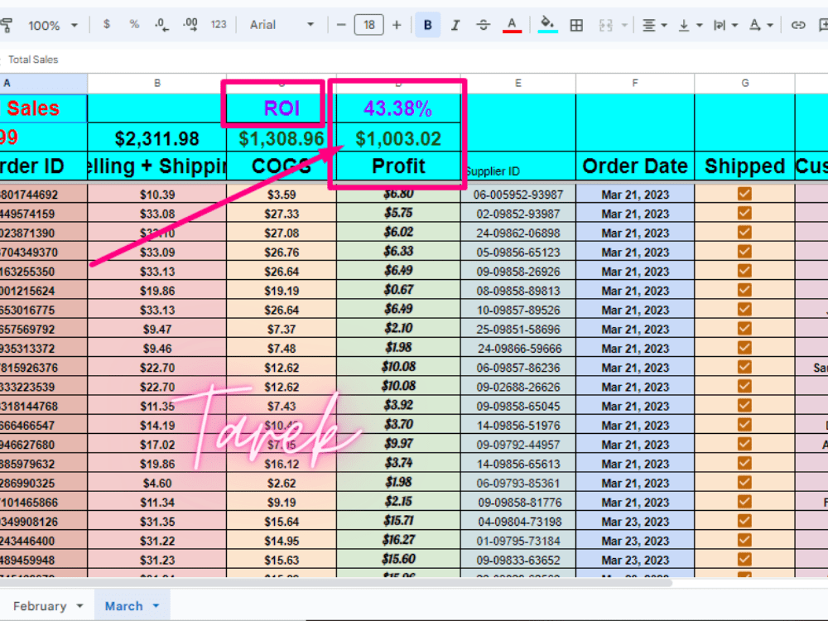Decrease font size with minus button
The height and width of the screenshot is (621, 828).
click(341, 25)
